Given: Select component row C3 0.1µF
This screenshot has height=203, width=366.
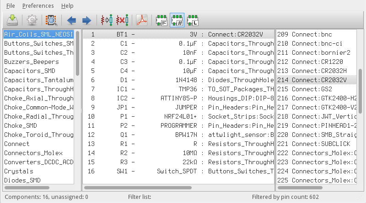Looking at the screenshot, I should [x=178, y=62].
